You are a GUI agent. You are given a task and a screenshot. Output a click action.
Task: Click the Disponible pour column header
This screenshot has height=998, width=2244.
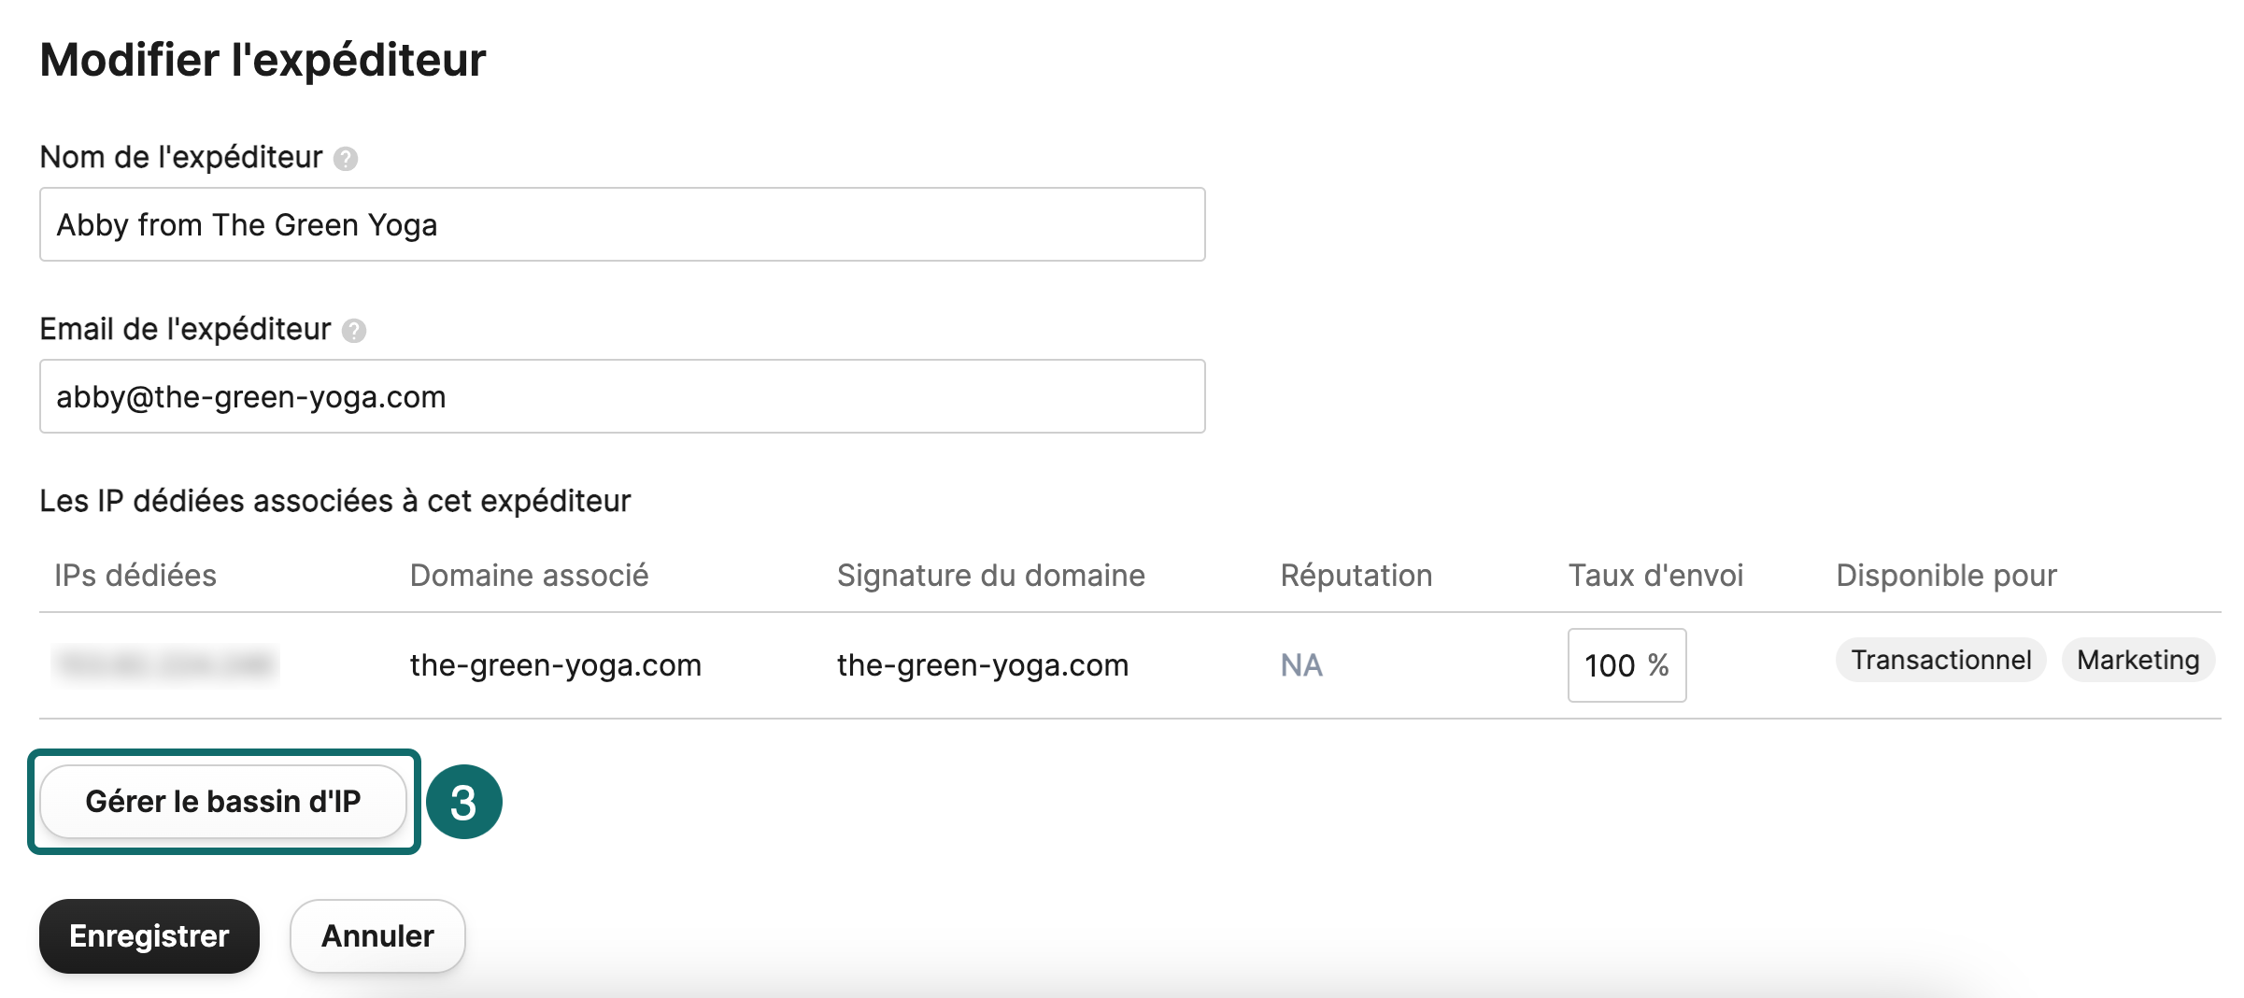point(1946,576)
